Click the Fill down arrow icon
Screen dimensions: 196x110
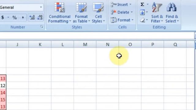click(x=142, y=12)
